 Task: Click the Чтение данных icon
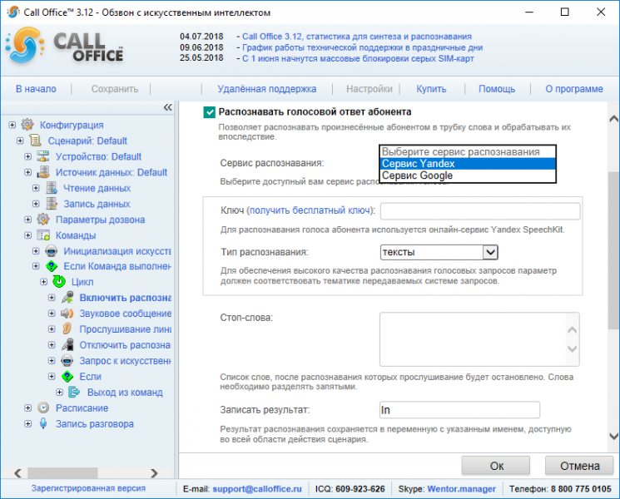pyautogui.click(x=52, y=188)
